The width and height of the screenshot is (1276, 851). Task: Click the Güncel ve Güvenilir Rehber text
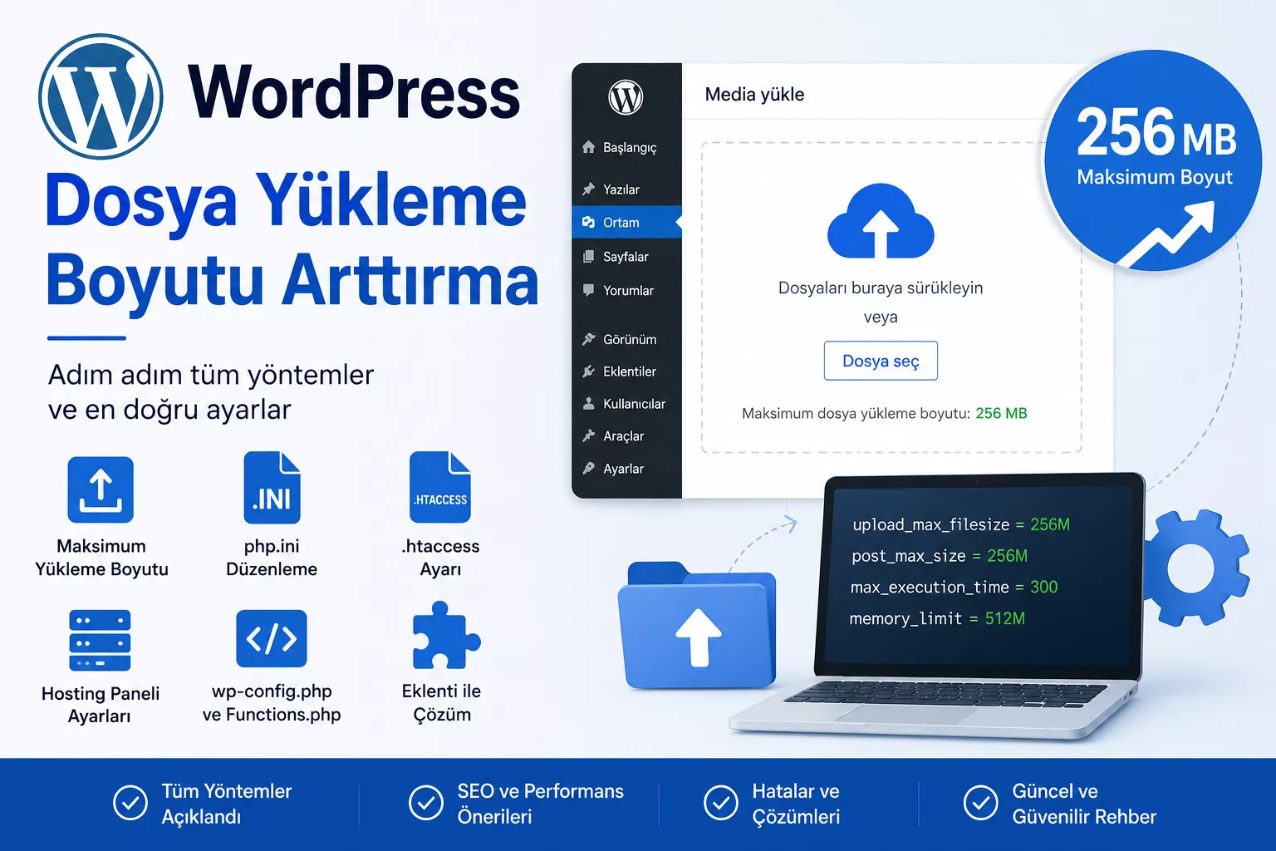pos(1084,804)
